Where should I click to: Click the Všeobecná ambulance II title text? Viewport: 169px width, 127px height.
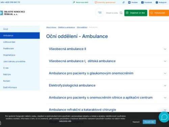[67, 49]
